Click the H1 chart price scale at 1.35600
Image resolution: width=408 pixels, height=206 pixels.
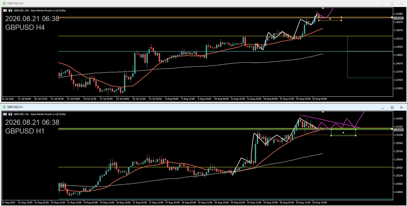click(x=398, y=159)
